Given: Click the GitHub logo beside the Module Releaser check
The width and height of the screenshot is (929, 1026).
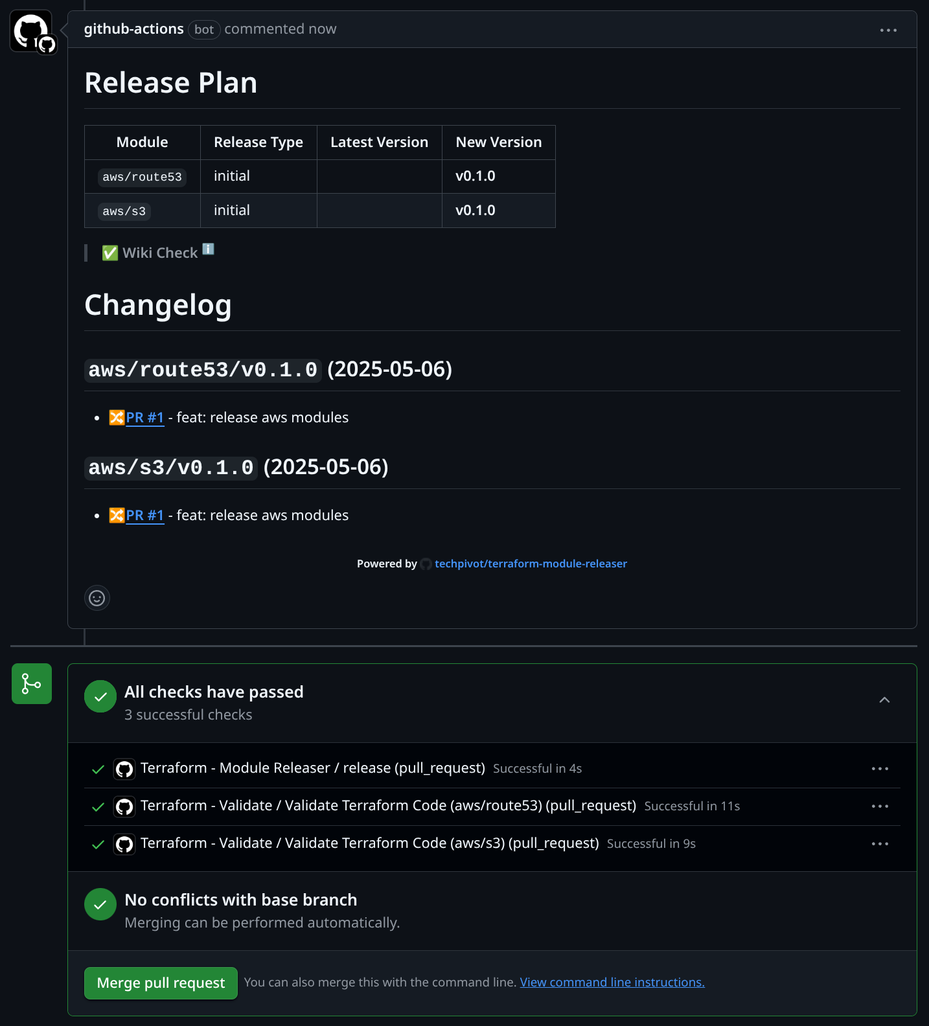Looking at the screenshot, I should (124, 769).
